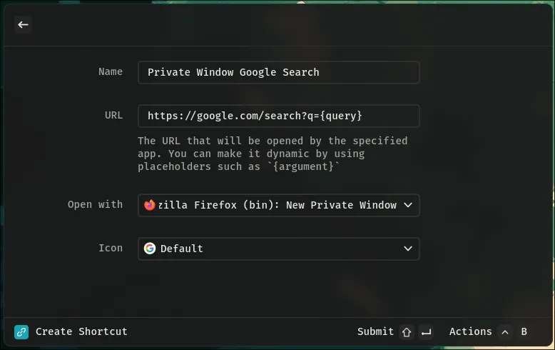Click the Ctrl caret key icon beside Actions
This screenshot has width=555, height=350.
click(505, 331)
